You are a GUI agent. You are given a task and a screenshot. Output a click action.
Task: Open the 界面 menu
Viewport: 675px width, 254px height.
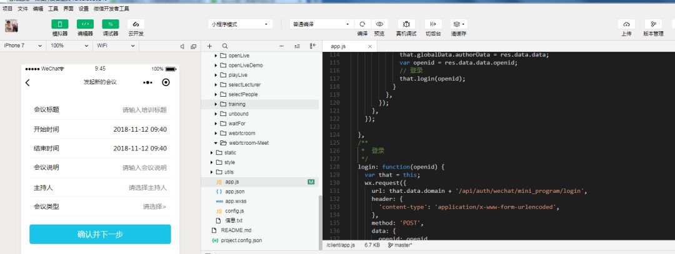[x=68, y=9]
